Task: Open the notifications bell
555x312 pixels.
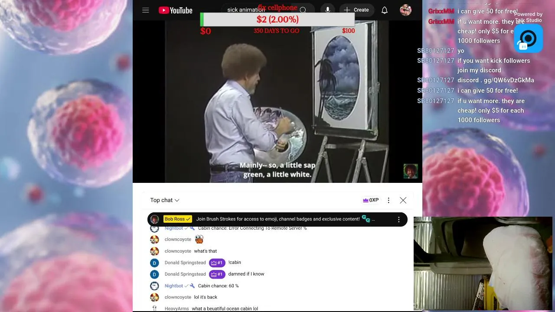Action: point(385,10)
